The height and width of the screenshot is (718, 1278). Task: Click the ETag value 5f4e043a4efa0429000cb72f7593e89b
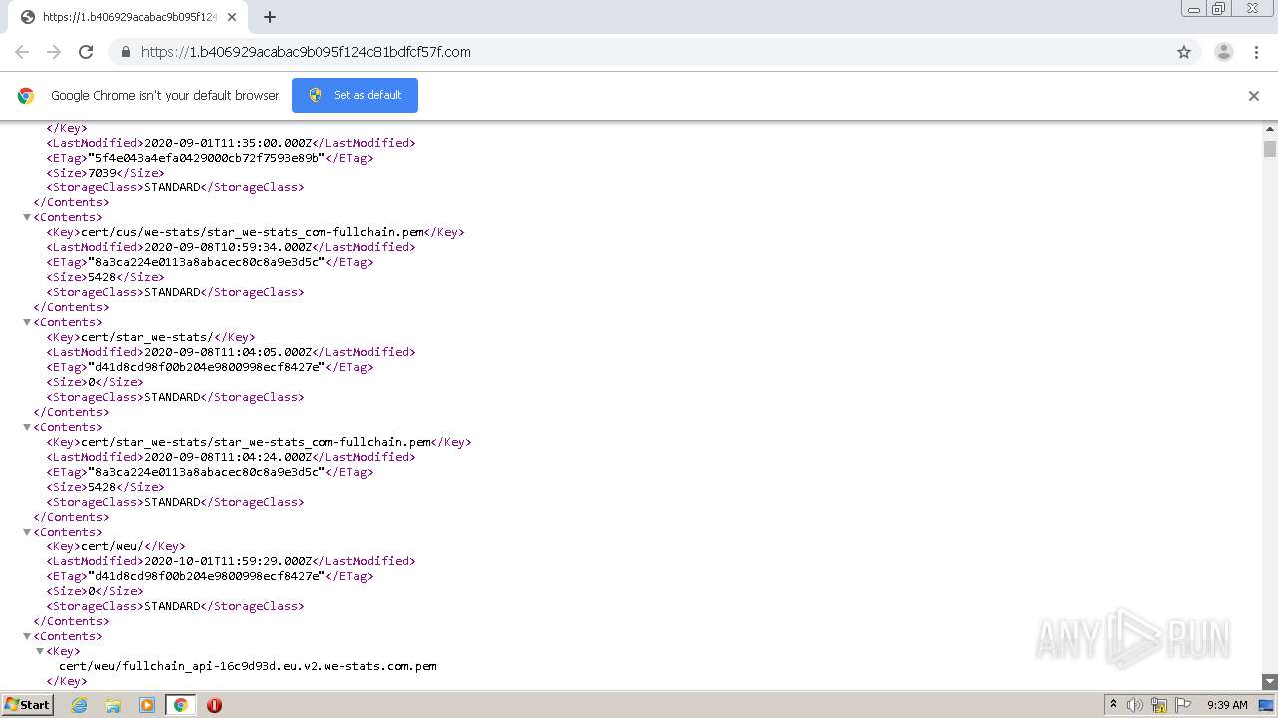point(207,158)
